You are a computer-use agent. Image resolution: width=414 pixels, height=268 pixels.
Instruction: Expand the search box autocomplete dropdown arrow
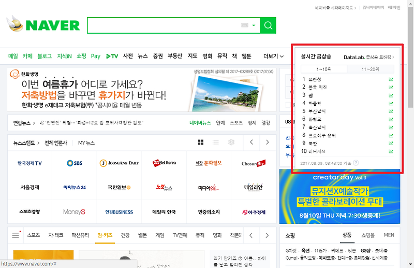pos(254,25)
